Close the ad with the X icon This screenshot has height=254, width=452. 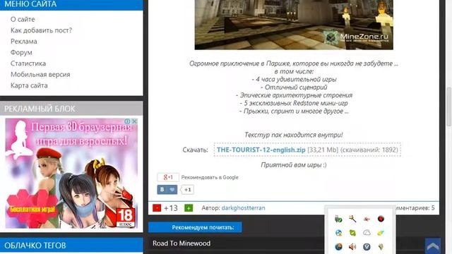[134, 121]
